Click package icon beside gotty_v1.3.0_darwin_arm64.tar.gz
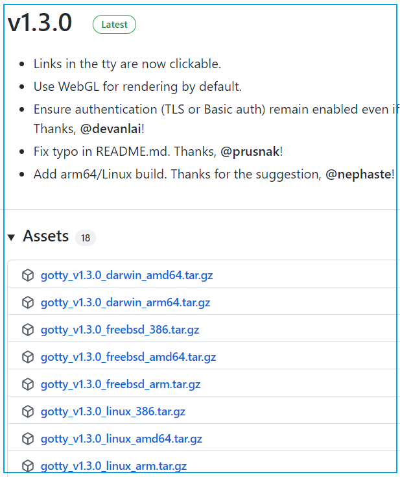400x477 pixels. pyautogui.click(x=28, y=302)
